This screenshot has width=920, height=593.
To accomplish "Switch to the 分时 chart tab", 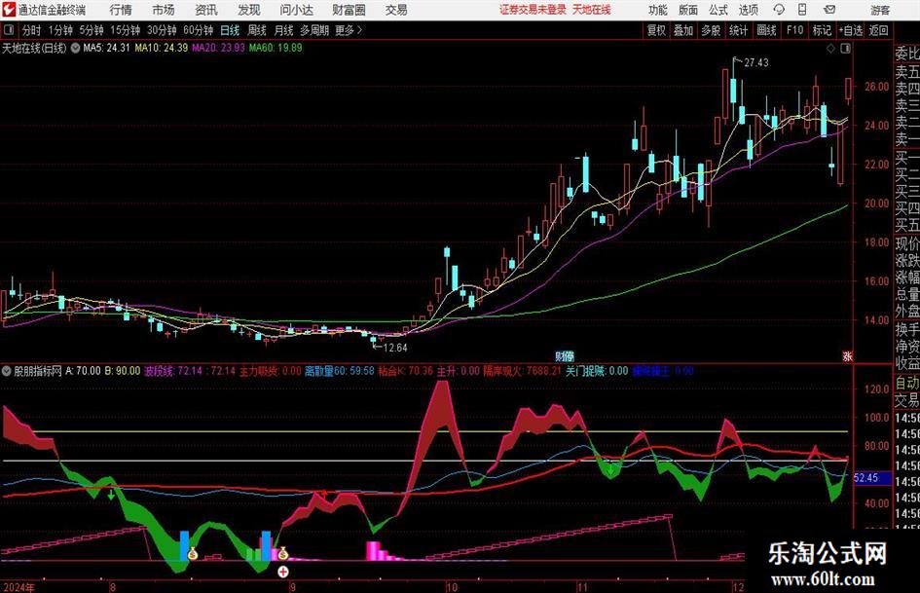I will pos(32,30).
